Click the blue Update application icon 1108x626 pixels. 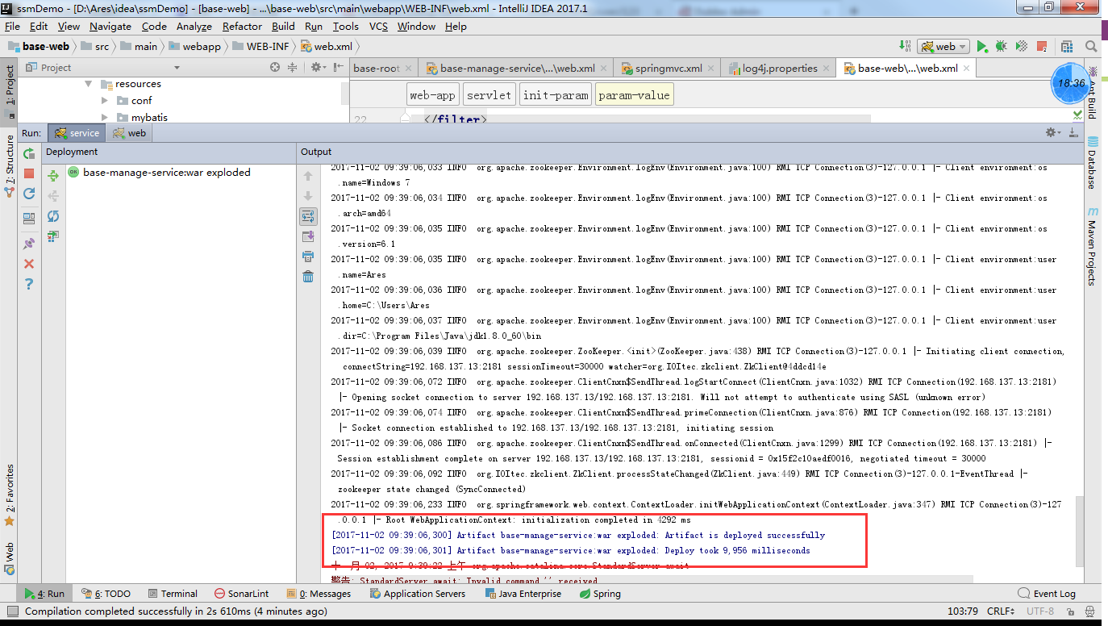point(29,194)
